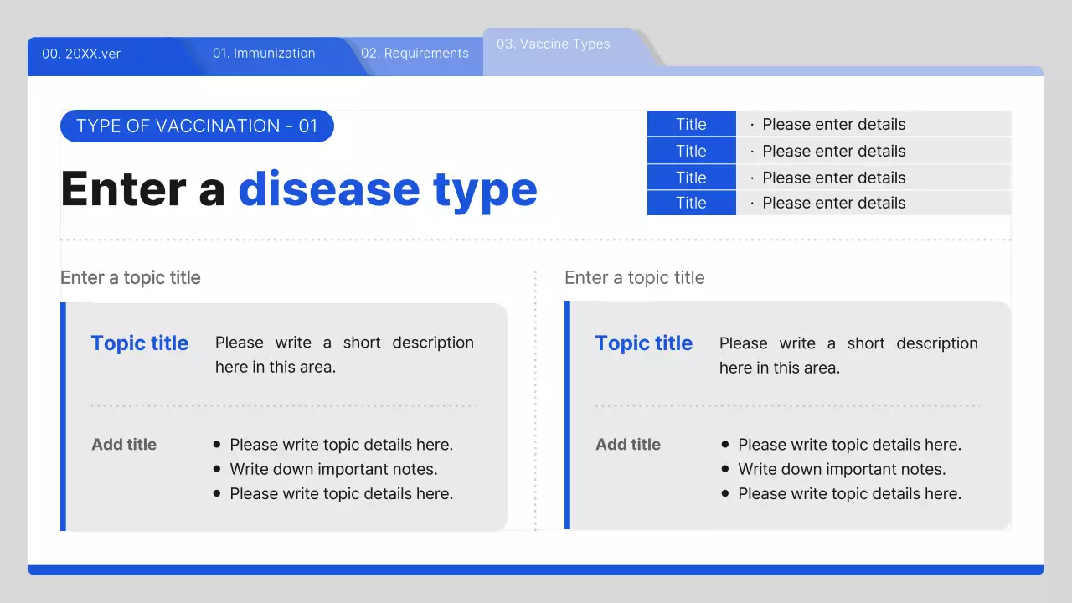Click the first blue Title cell in table
This screenshot has height=603, width=1072.
(x=691, y=124)
